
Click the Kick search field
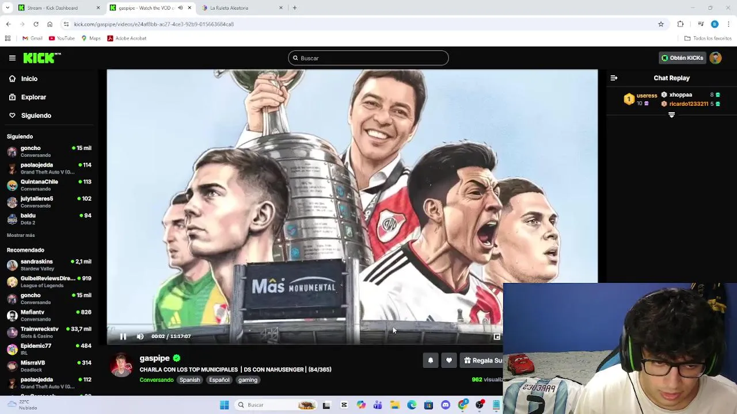tap(368, 58)
